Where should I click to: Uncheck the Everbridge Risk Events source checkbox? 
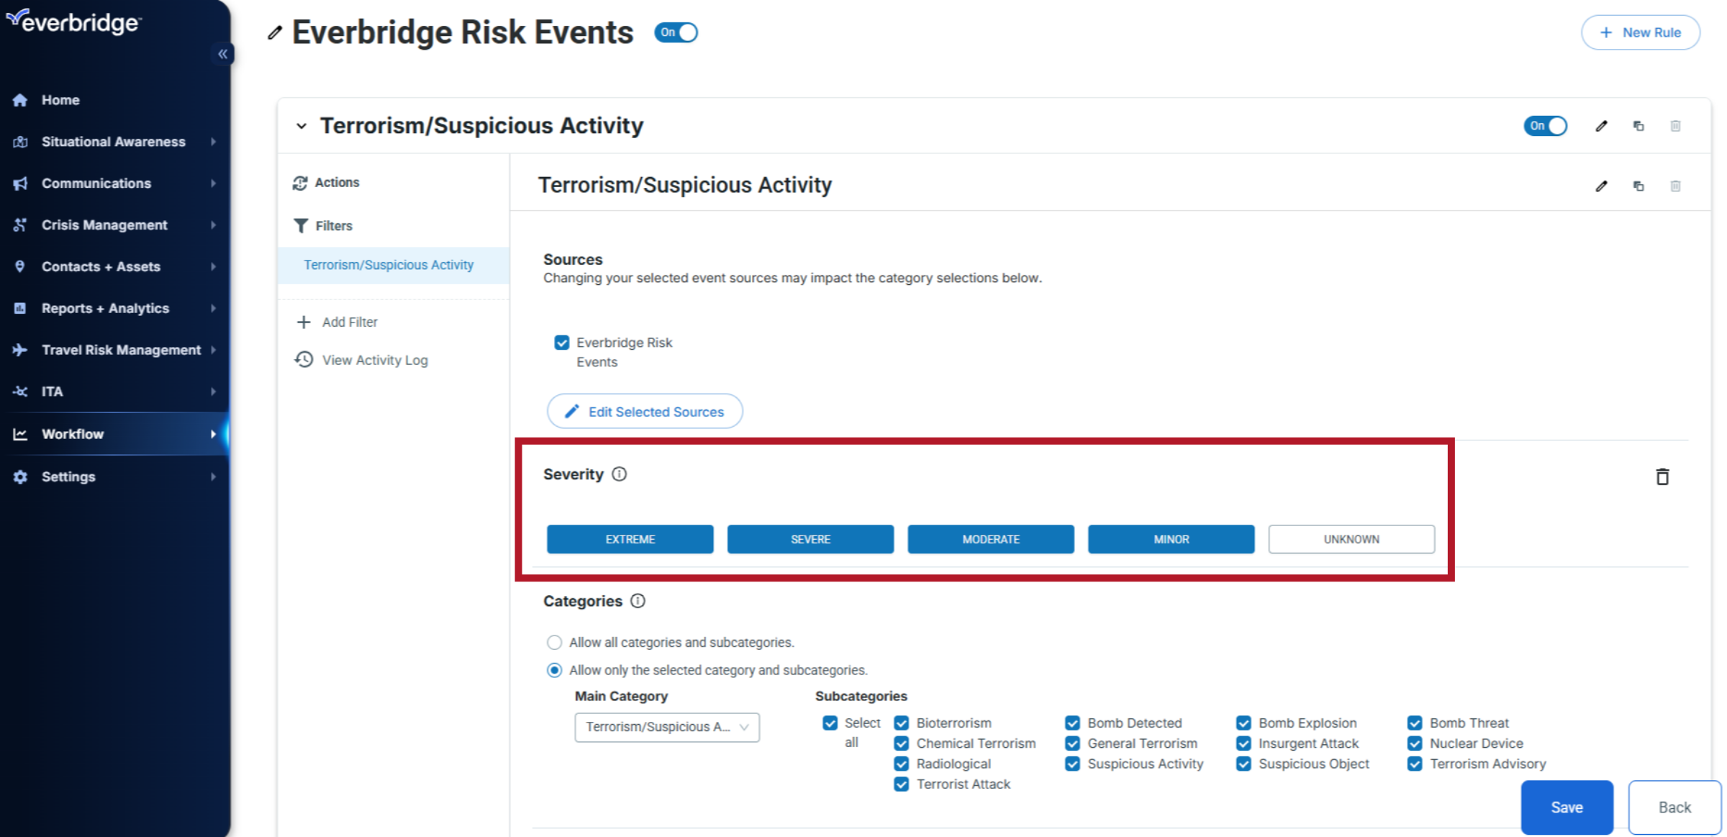pos(562,343)
